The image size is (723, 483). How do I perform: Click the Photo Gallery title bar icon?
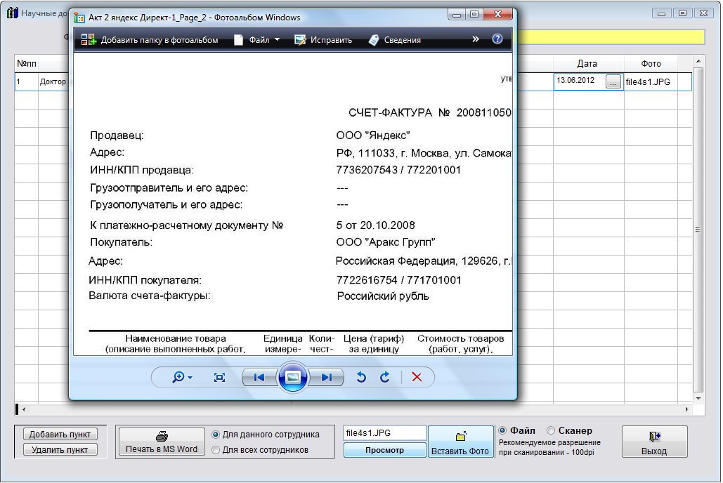point(79,18)
